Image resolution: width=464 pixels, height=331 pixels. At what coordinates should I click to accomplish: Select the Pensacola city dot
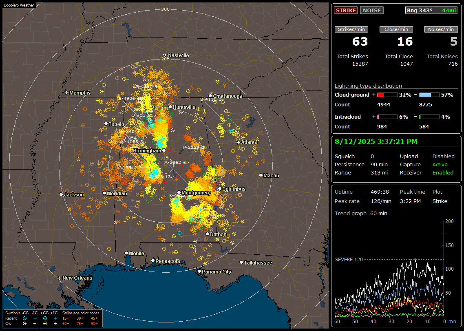(x=152, y=260)
